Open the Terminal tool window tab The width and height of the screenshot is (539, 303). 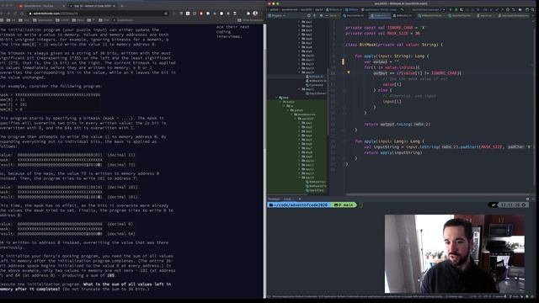274,199
